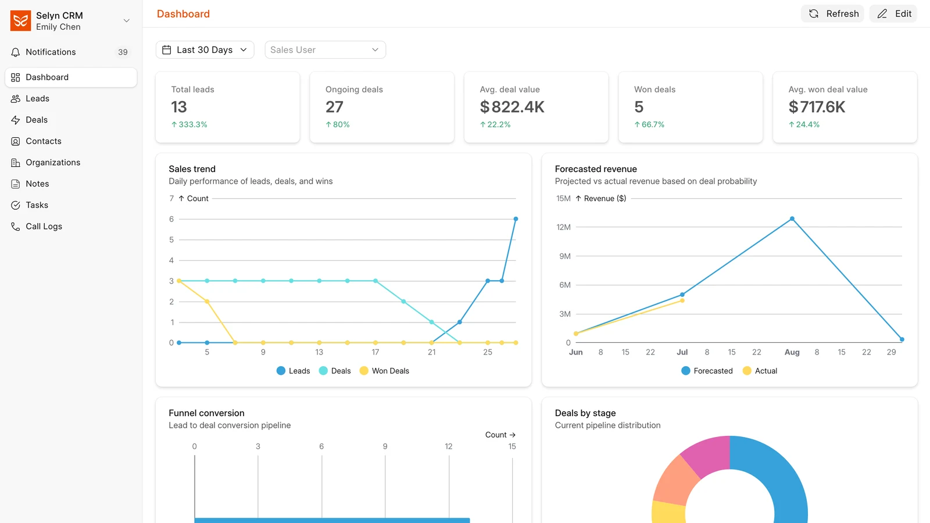Click the Selyn CRM logo icon

(x=20, y=20)
